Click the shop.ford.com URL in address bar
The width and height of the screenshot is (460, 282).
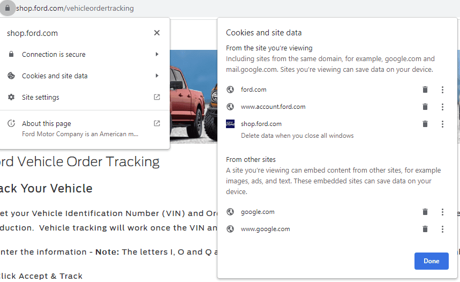pyautogui.click(x=75, y=8)
